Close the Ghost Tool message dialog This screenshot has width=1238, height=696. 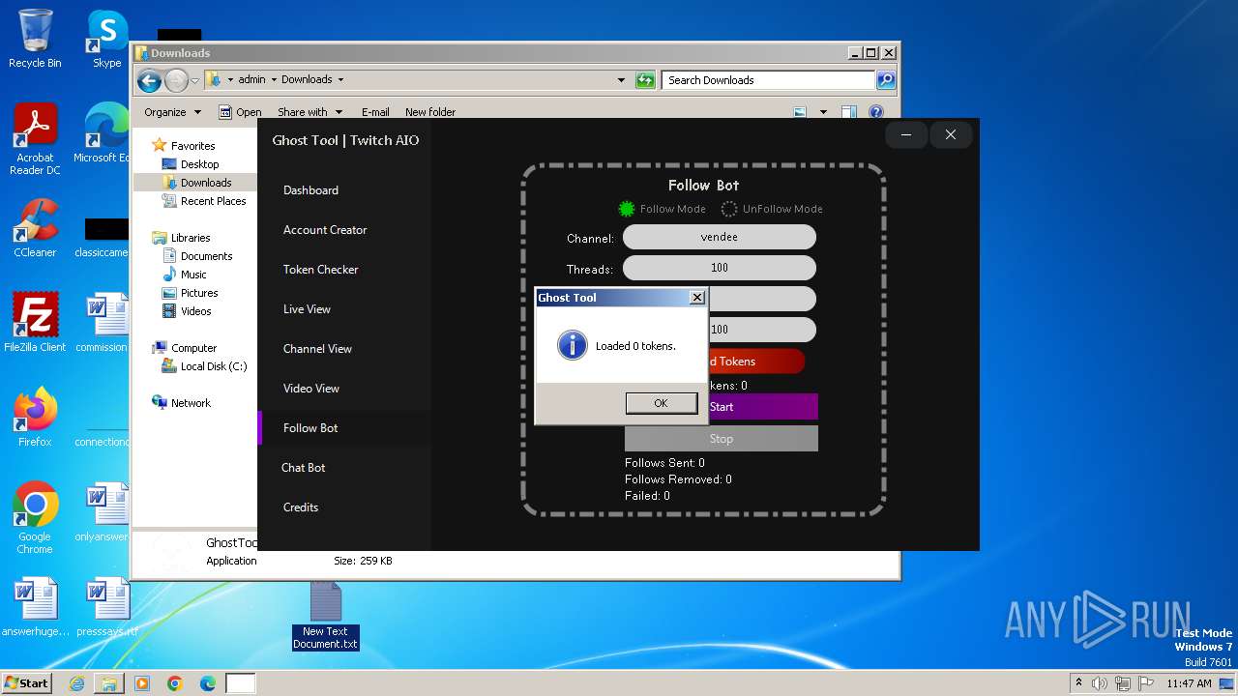[696, 298]
